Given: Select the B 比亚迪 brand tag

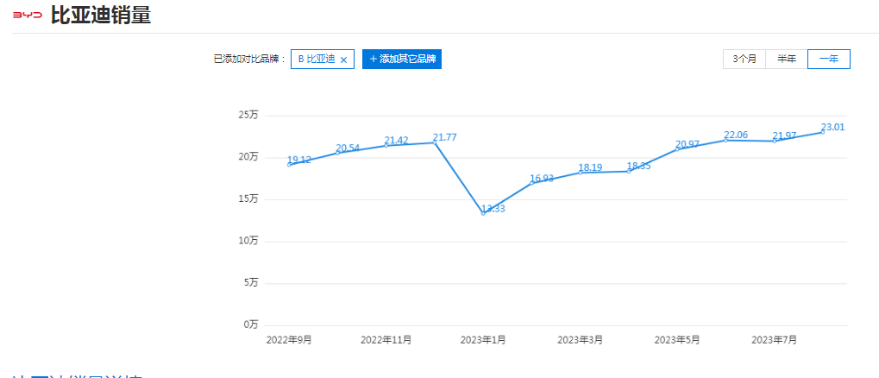Looking at the screenshot, I should click(x=316, y=59).
